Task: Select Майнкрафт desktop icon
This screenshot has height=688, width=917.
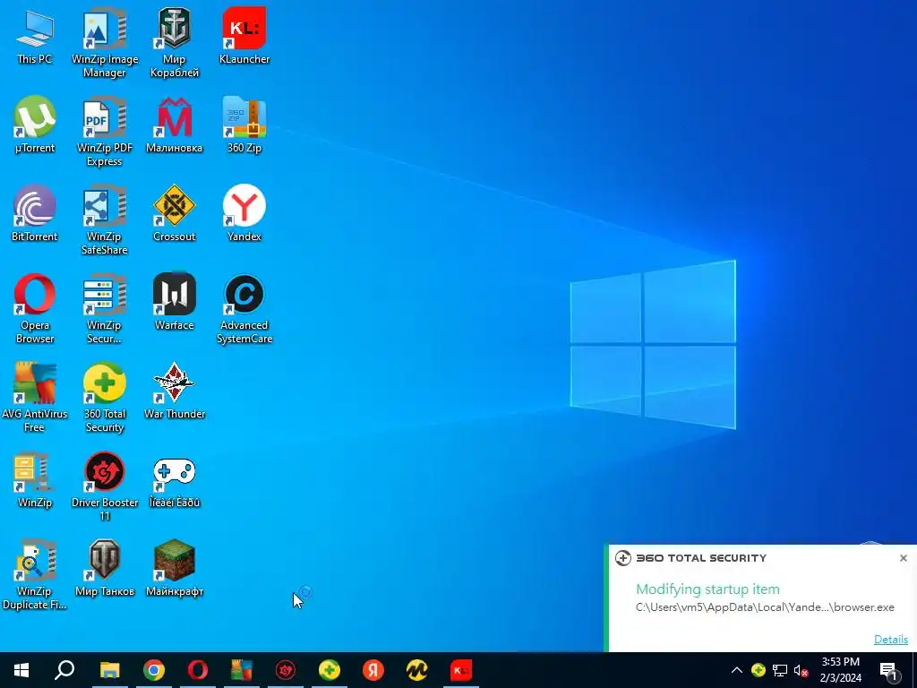Action: pyautogui.click(x=175, y=570)
